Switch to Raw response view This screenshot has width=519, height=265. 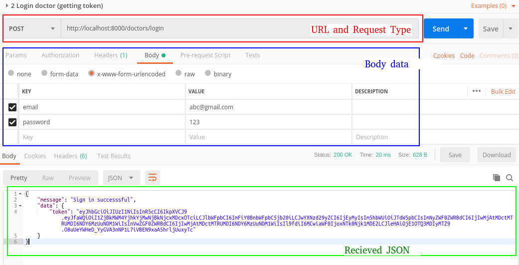click(48, 178)
